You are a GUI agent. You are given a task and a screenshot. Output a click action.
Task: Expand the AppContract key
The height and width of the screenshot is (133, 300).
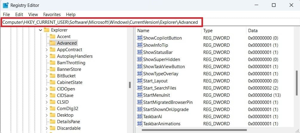[47, 50]
